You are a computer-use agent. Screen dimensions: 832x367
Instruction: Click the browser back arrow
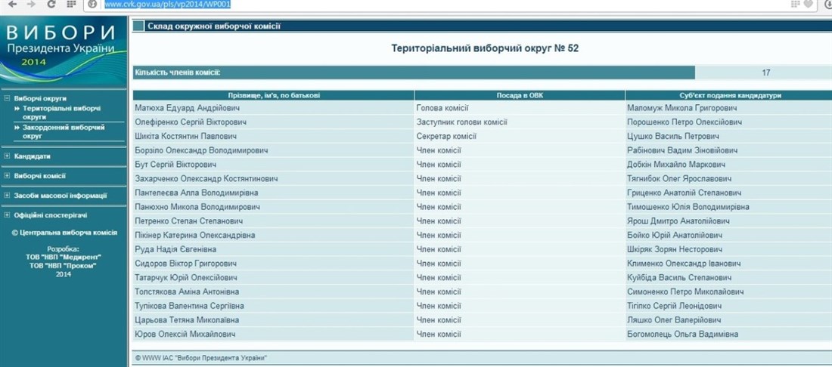[x=11, y=5]
